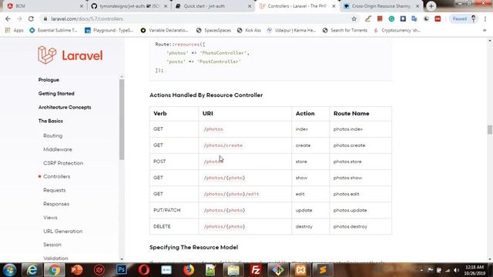Image resolution: width=493 pixels, height=277 pixels.
Task: Close the Quick start - jwt-auth tab
Action: [x=250, y=6]
